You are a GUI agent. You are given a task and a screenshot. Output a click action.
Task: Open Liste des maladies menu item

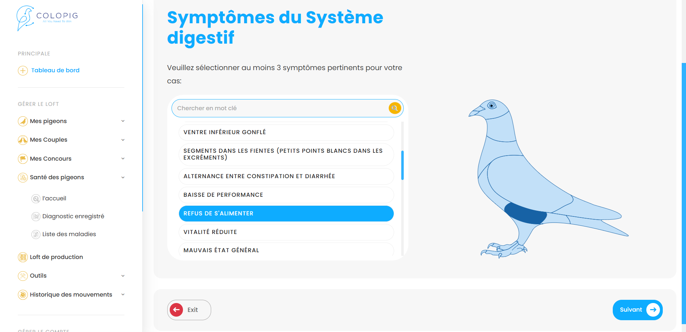[x=69, y=234]
